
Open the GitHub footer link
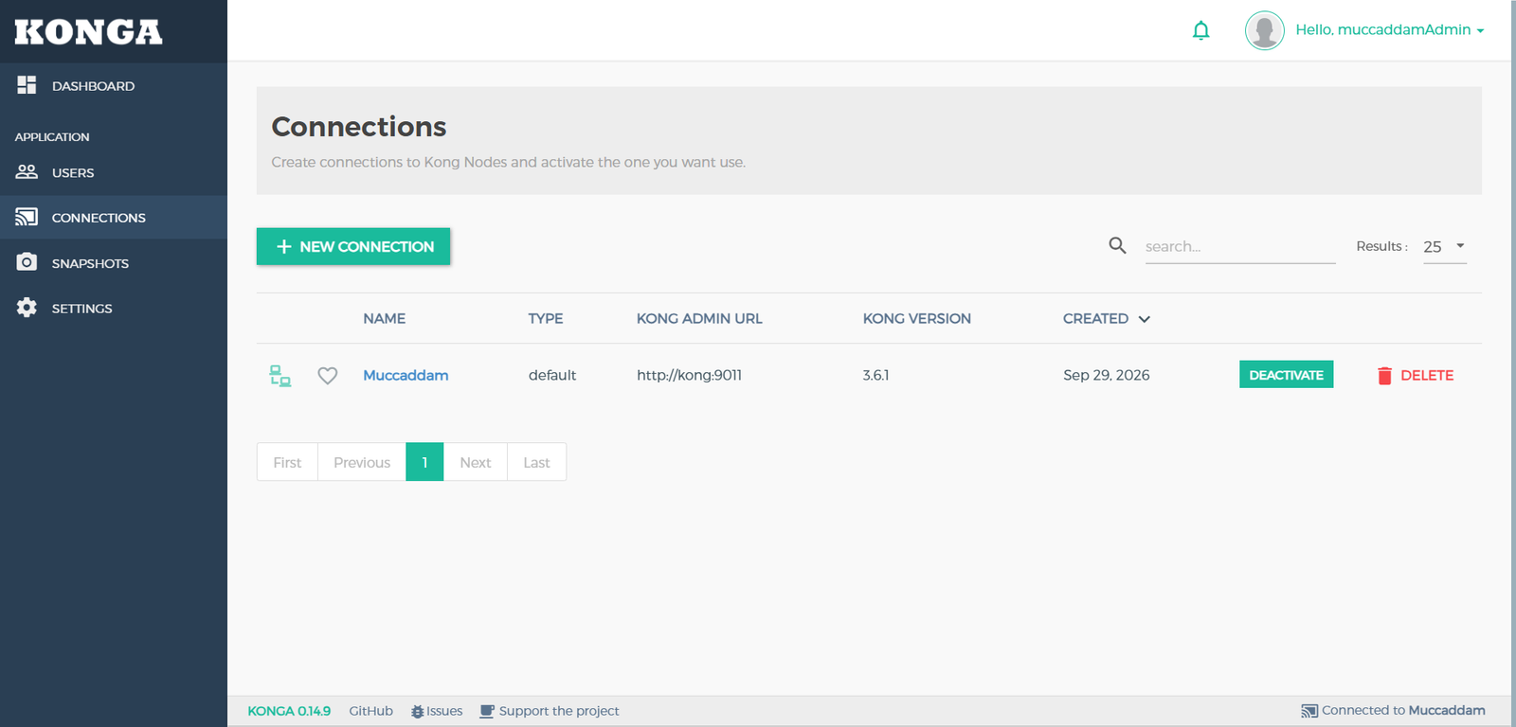[370, 711]
